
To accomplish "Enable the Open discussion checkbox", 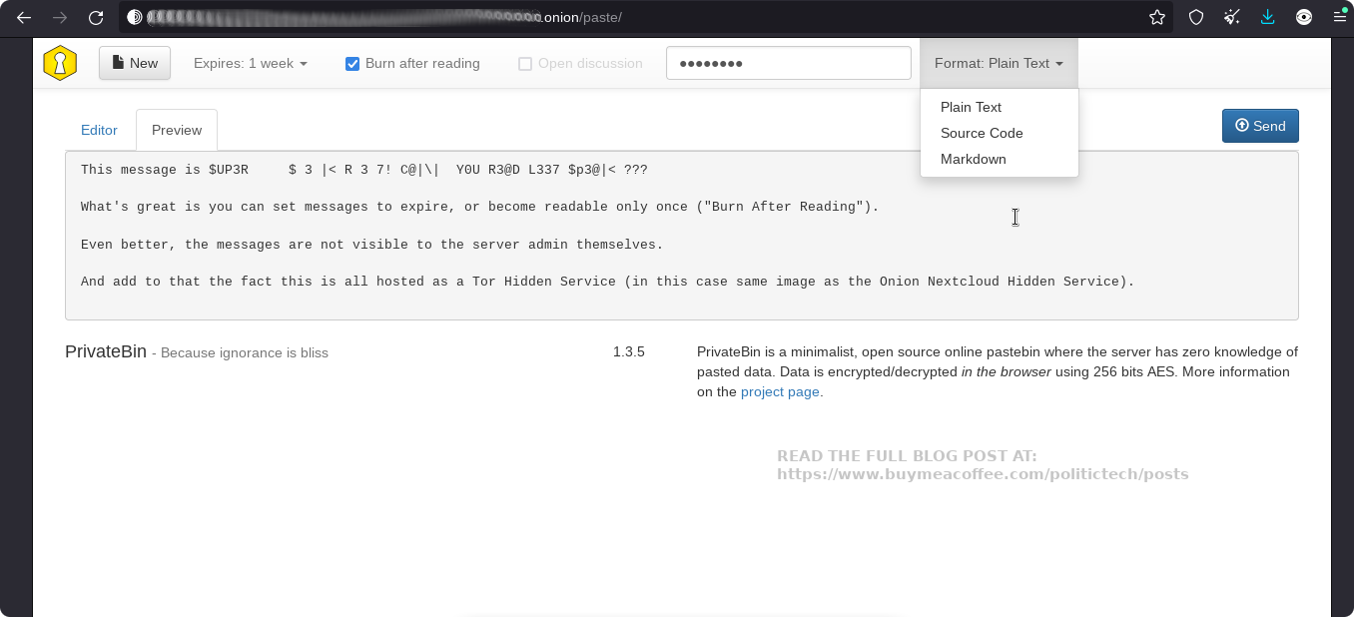I will pyautogui.click(x=525, y=63).
